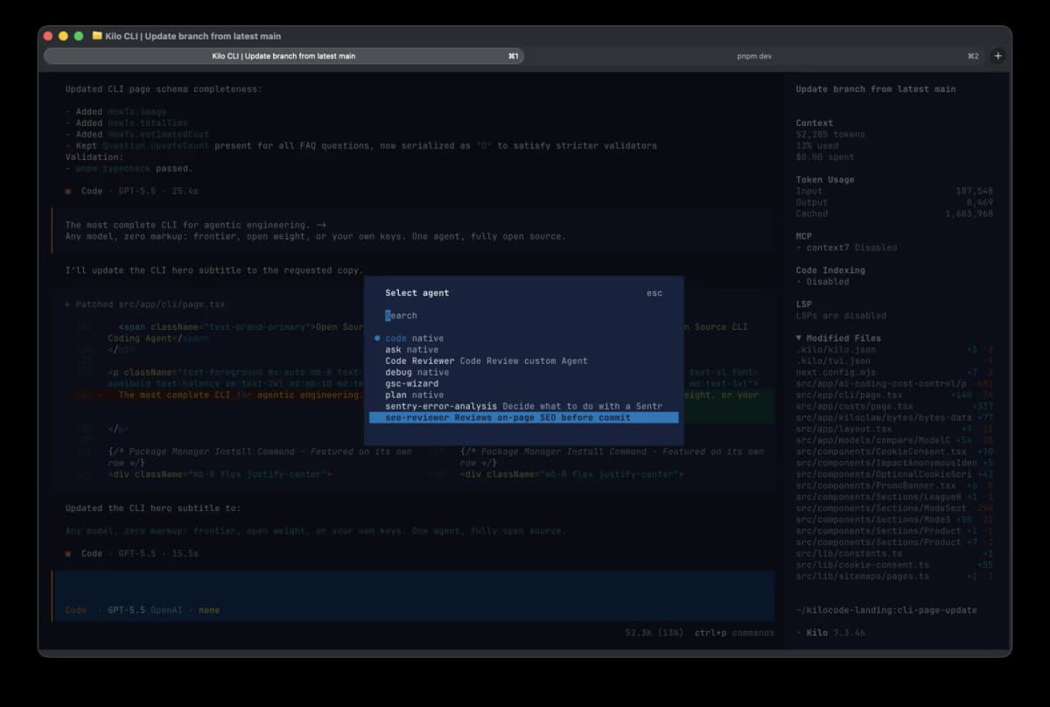
Task: Click the OptionalCookieScri file entry
Action: pos(894,474)
